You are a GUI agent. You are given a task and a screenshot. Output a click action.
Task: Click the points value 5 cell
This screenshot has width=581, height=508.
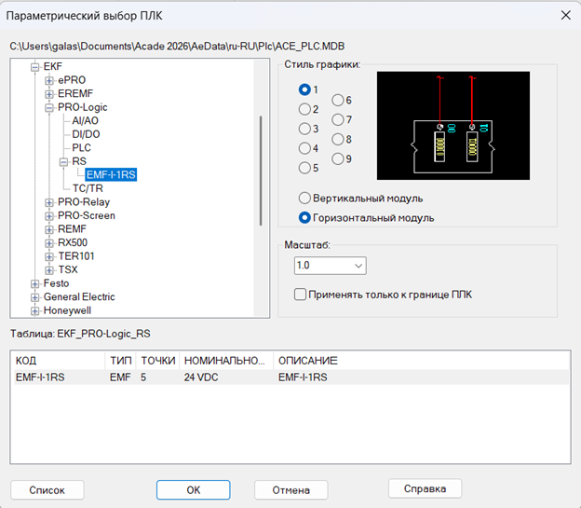[143, 378]
